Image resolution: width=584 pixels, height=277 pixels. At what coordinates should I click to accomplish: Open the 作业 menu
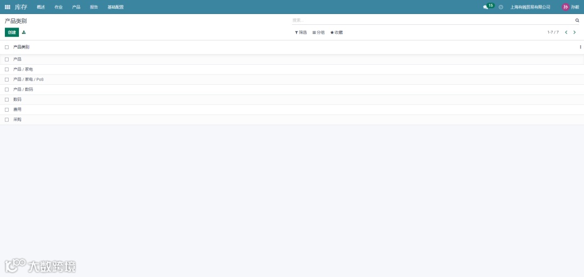tap(58, 7)
